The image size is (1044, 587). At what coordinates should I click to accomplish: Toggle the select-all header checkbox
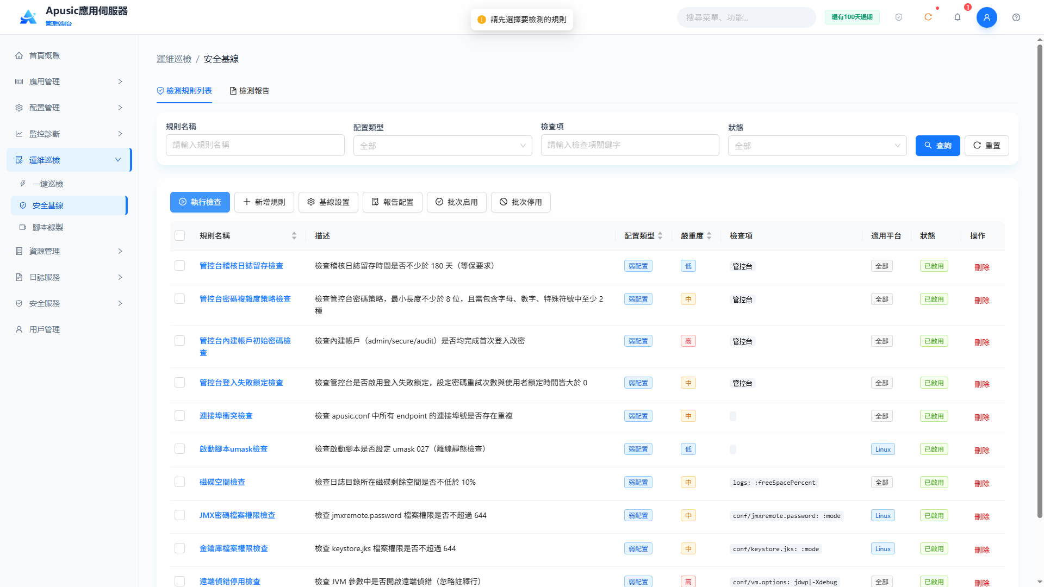click(180, 236)
